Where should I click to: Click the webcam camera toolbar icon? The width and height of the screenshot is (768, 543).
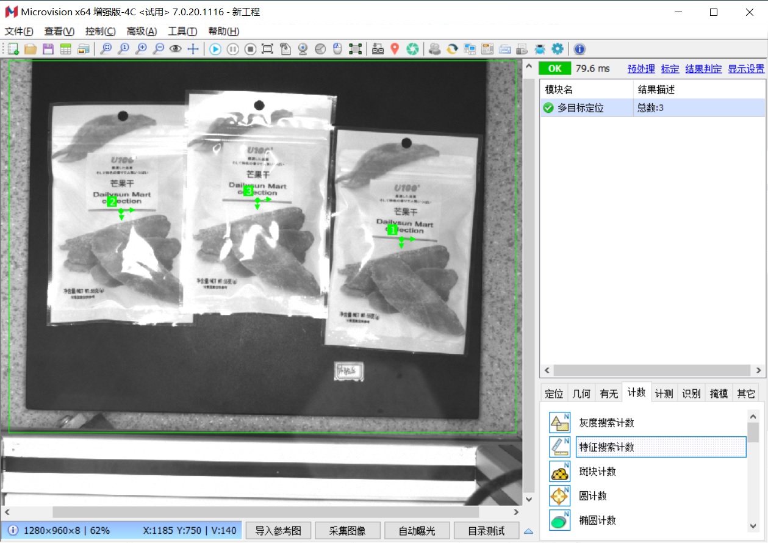pyautogui.click(x=303, y=49)
